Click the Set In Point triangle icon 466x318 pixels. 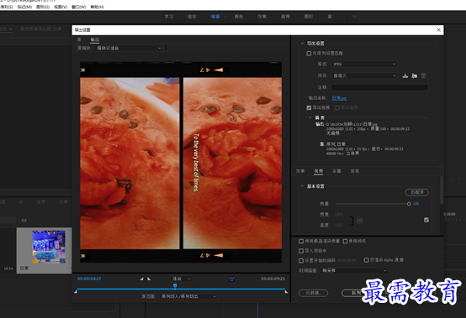point(142,279)
